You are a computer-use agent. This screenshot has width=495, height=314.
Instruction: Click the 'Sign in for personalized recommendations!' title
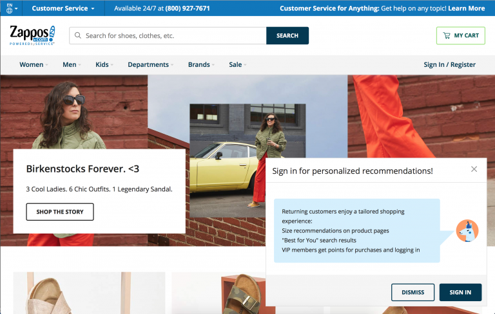coord(353,171)
